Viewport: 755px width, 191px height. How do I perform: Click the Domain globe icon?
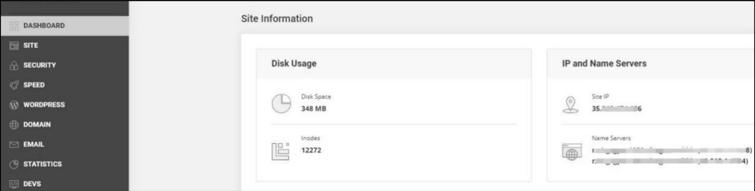(x=14, y=125)
